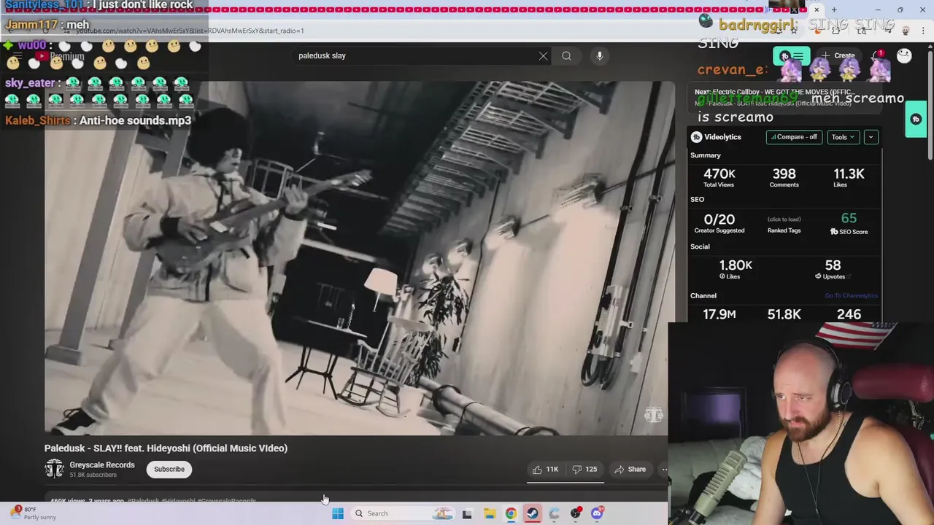Collapse the Videolytics panel with the chevron
934x525 pixels.
point(871,137)
